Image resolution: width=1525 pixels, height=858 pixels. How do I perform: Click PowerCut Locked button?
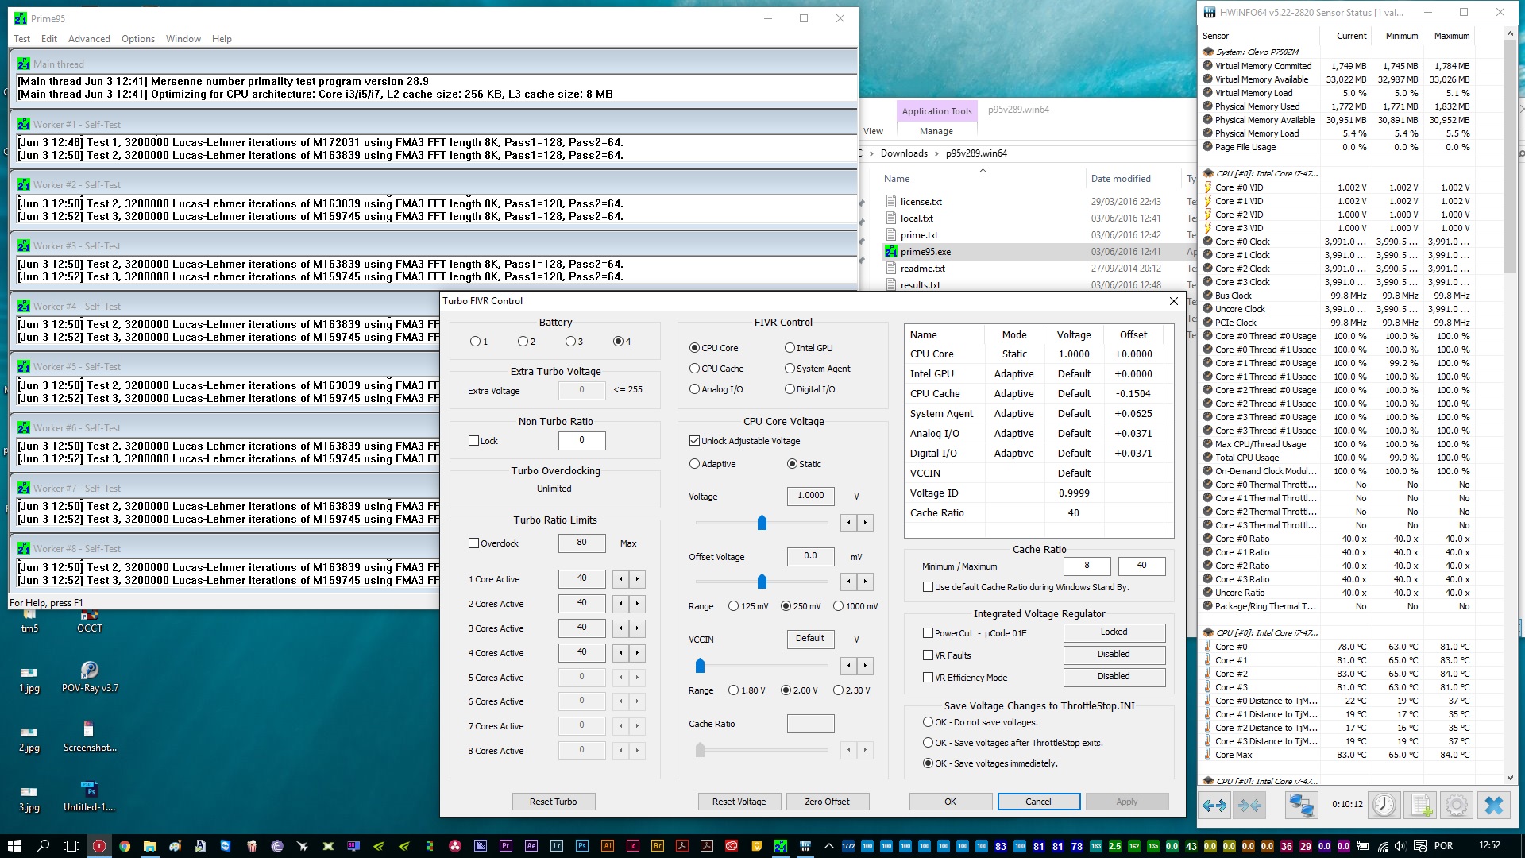click(x=1114, y=632)
